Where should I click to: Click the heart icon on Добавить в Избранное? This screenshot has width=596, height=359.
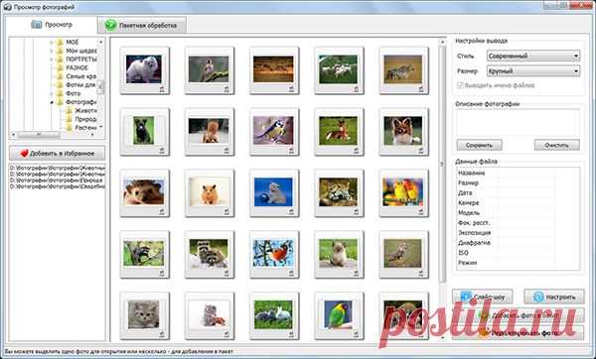25,154
